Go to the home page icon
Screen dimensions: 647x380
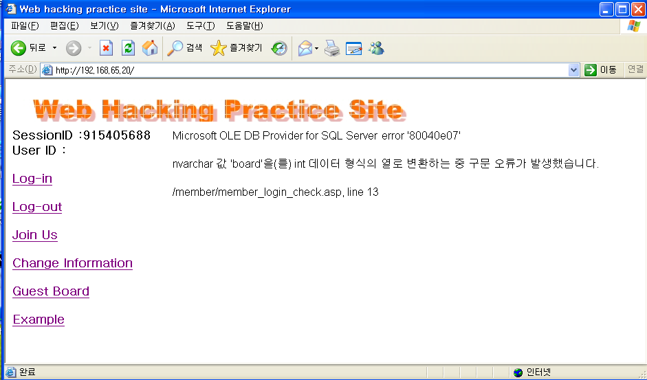[x=150, y=48]
